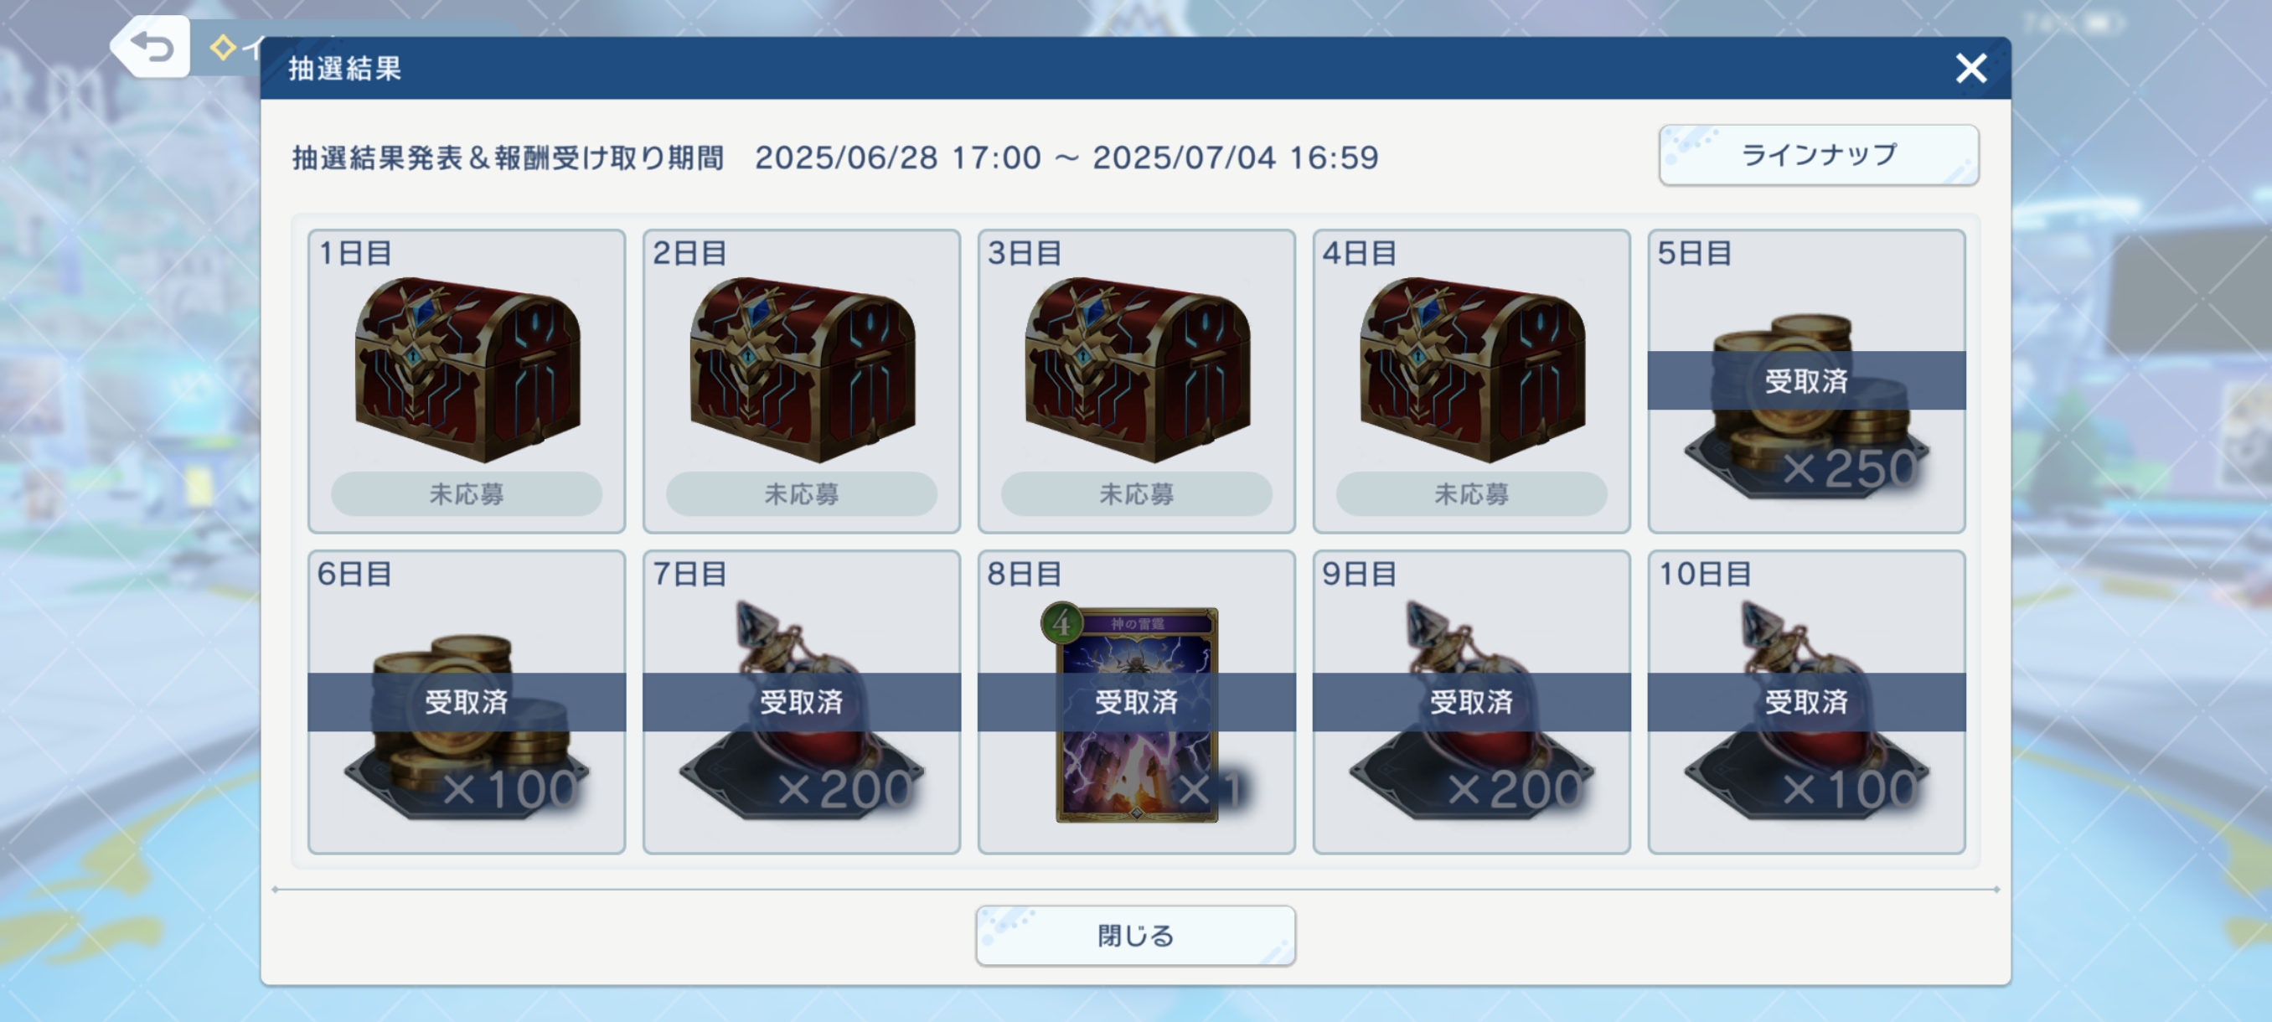Select the 1日目 treasure chest
The image size is (2272, 1022).
pos(467,369)
